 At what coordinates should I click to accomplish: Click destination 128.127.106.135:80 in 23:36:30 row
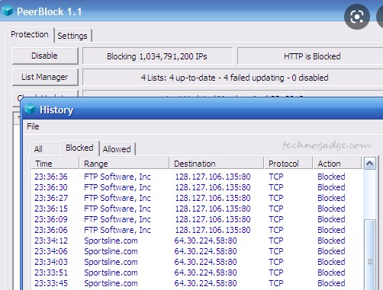[213, 187]
